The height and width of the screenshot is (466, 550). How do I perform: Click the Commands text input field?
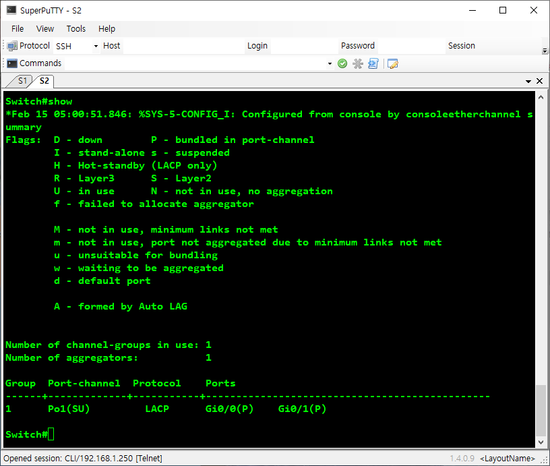195,63
